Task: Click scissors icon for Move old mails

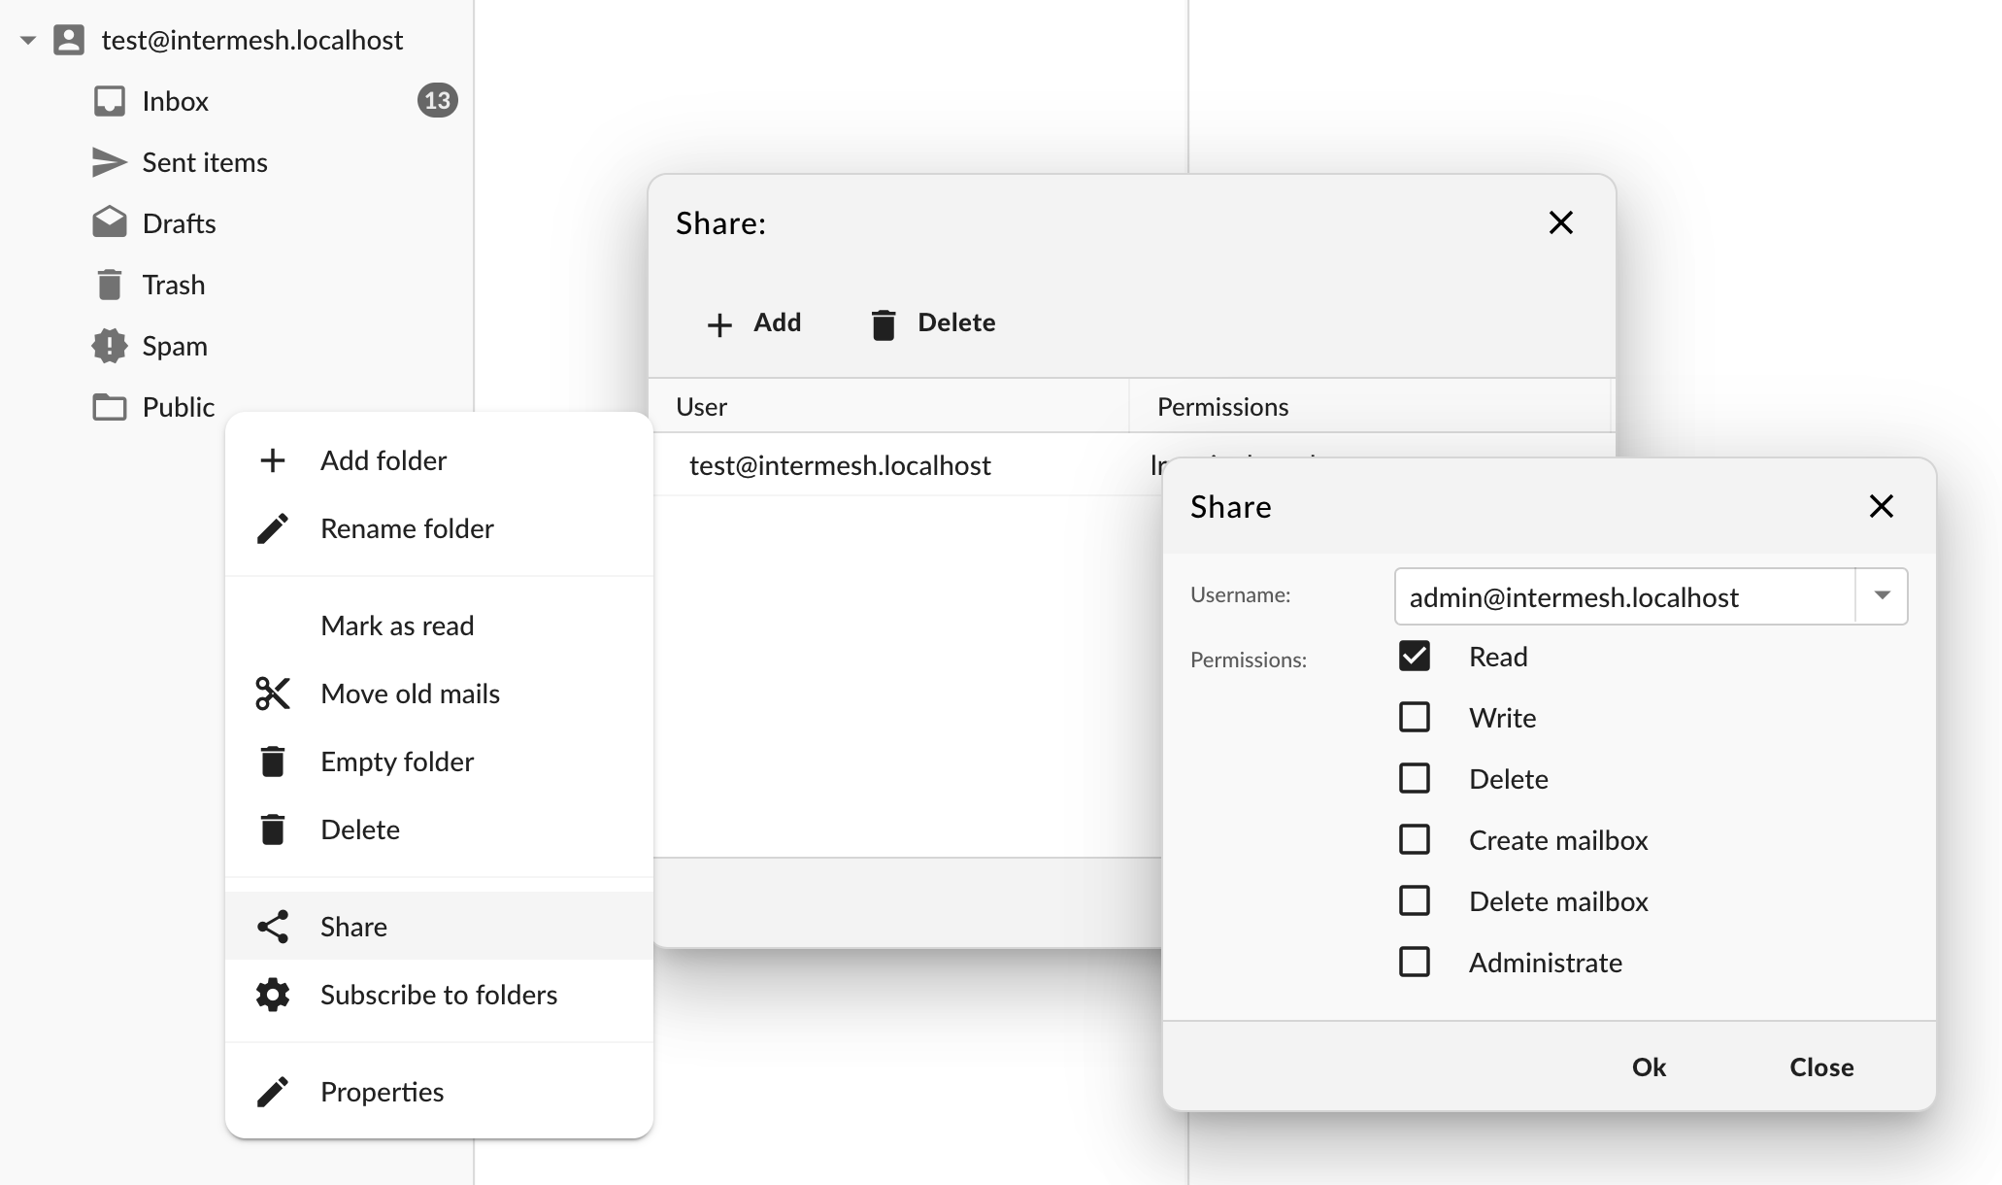Action: coord(273,694)
